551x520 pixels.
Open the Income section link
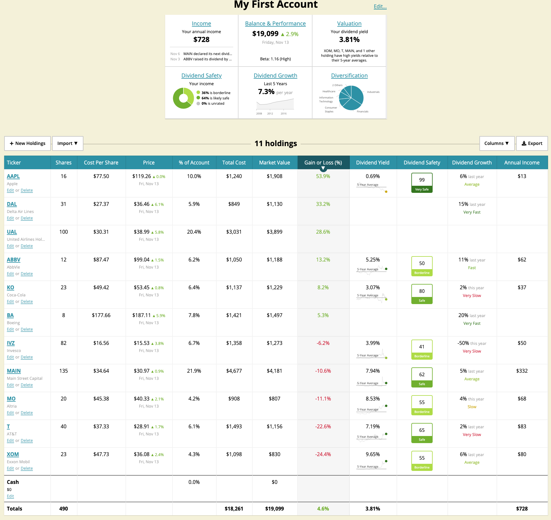tap(202, 23)
